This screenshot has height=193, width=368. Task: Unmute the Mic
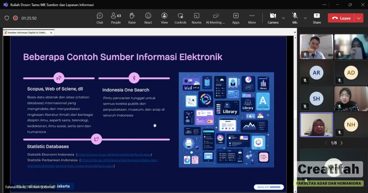(295, 18)
